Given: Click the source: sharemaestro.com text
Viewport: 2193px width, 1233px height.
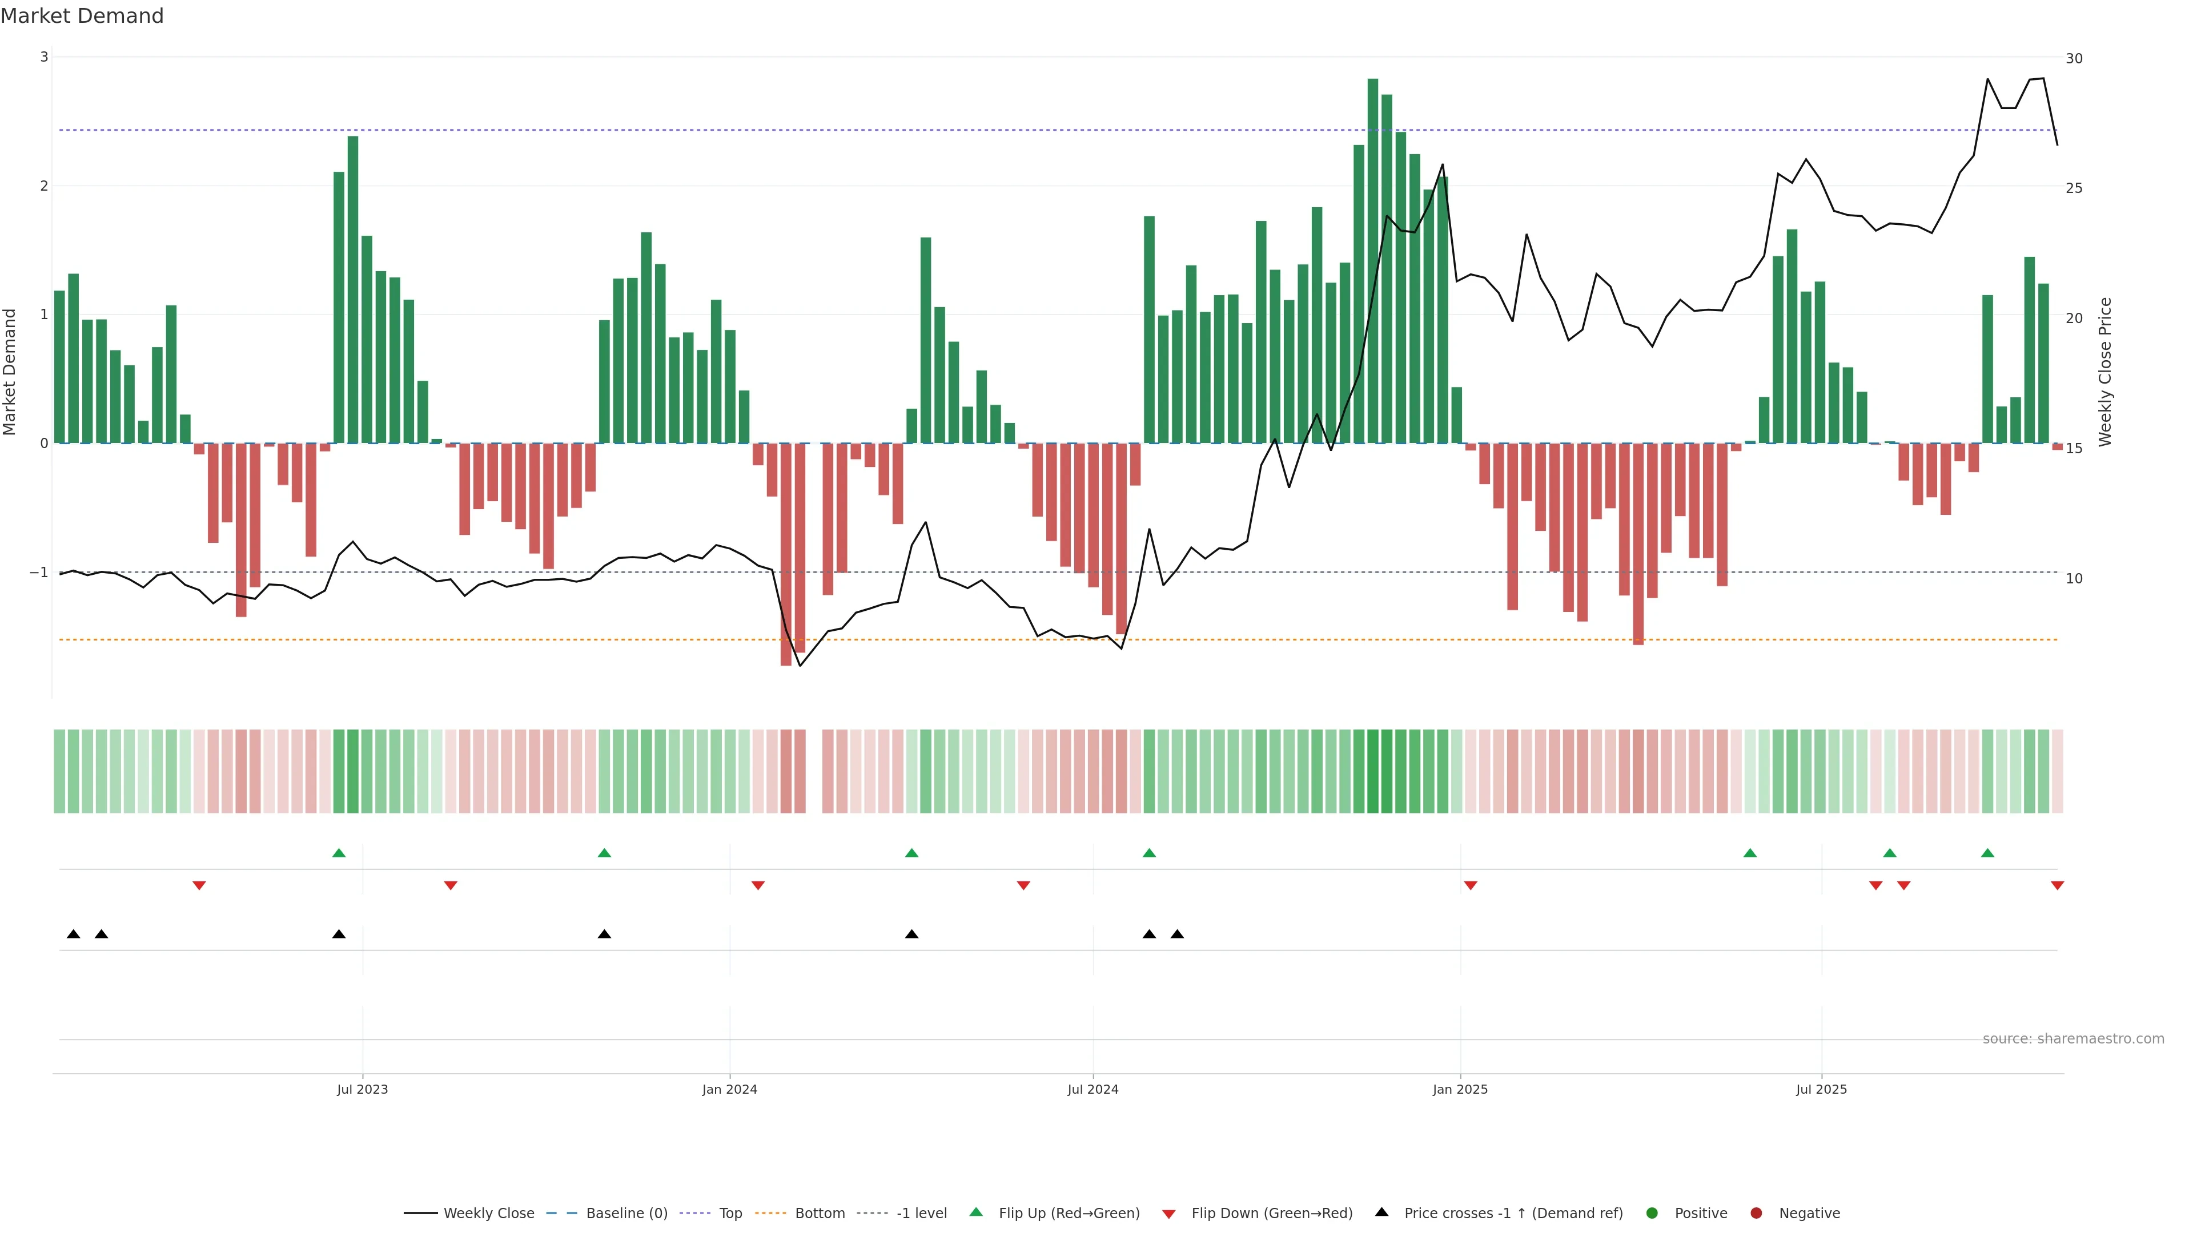Looking at the screenshot, I should click(x=2073, y=1039).
